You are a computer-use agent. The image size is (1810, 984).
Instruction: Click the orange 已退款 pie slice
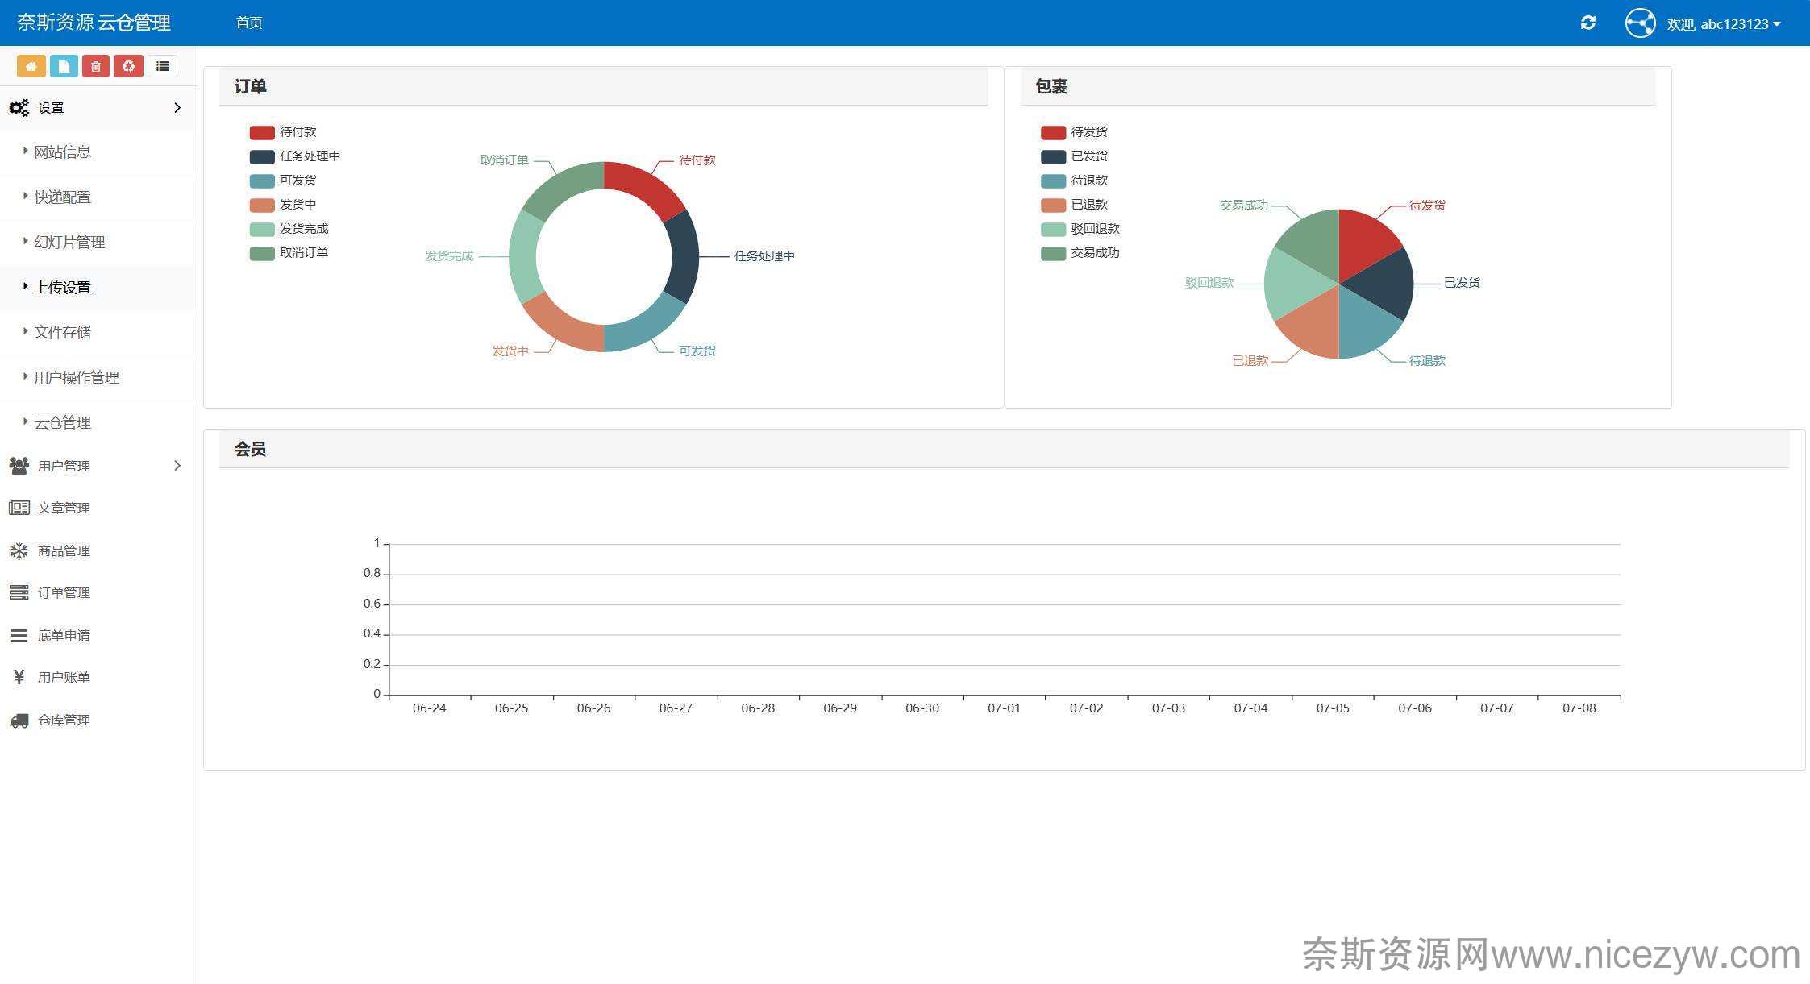[1314, 326]
